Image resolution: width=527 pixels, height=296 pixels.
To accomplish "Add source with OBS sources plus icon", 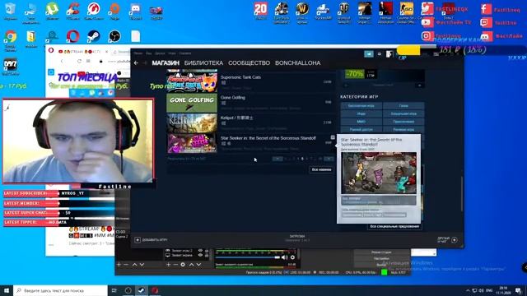I will pos(168,265).
